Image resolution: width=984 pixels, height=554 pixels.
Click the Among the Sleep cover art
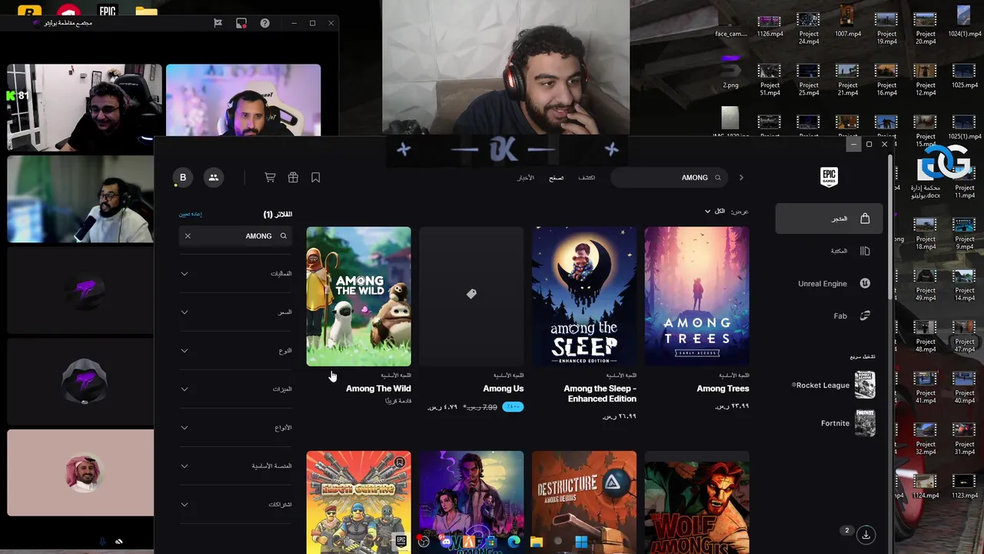pos(584,296)
